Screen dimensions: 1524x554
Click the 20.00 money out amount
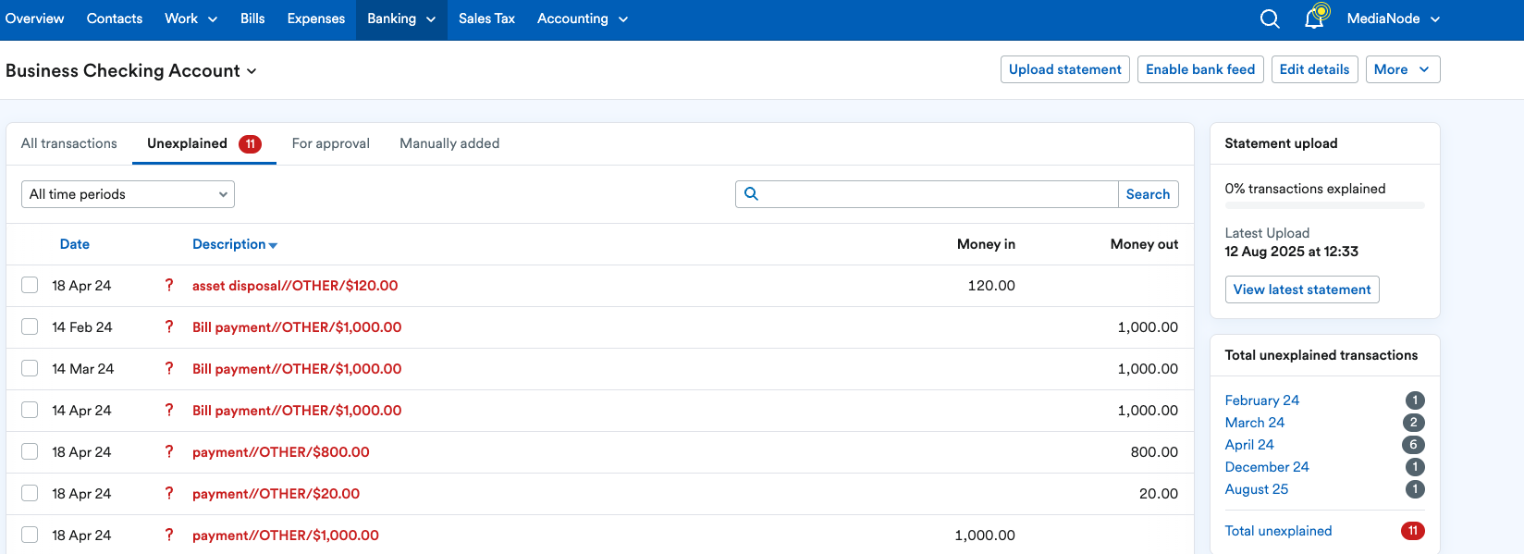click(1159, 494)
